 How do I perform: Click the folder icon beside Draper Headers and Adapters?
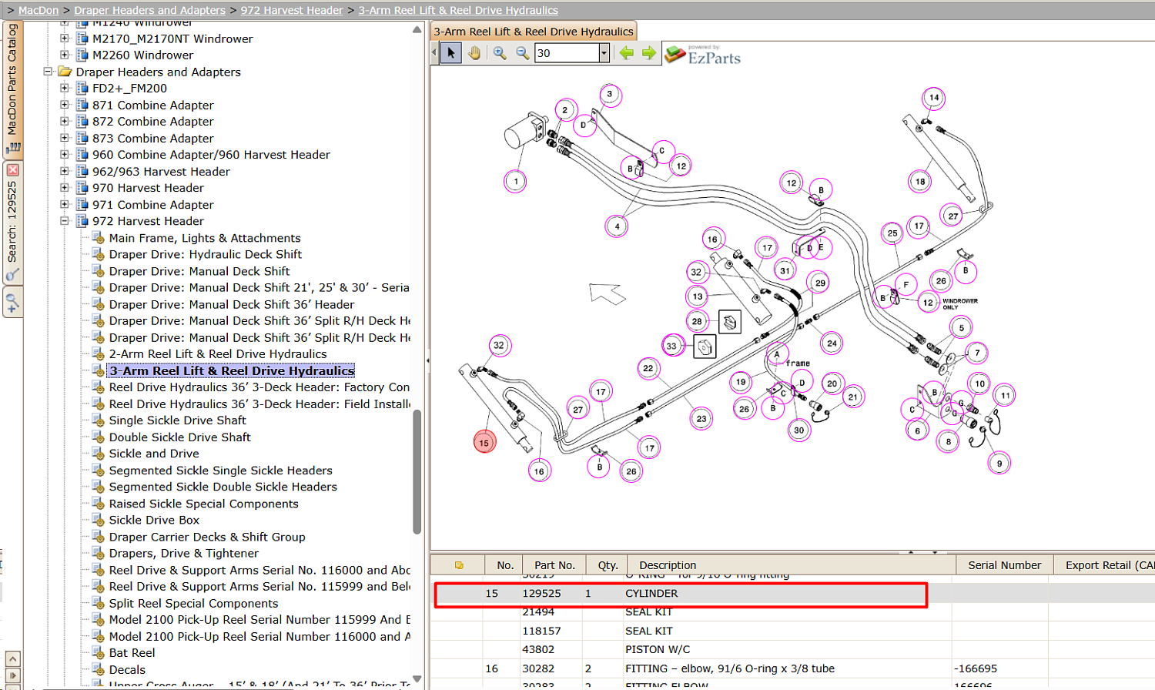65,72
